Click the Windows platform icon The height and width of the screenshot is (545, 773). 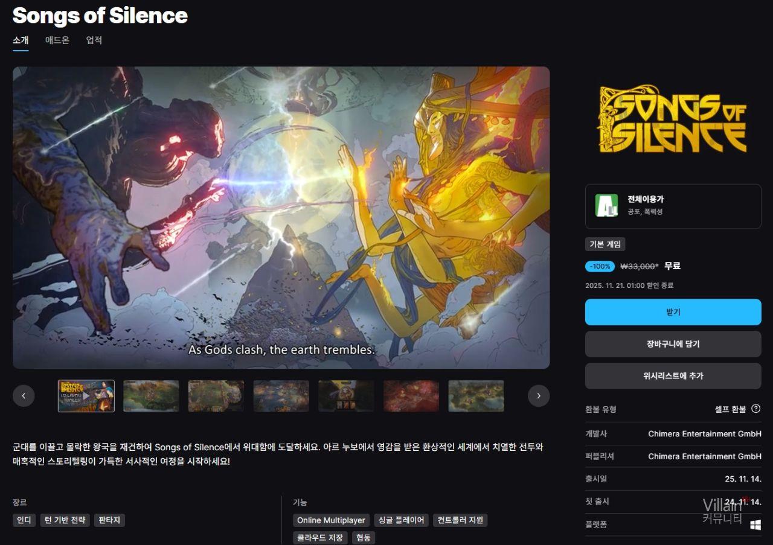point(755,524)
